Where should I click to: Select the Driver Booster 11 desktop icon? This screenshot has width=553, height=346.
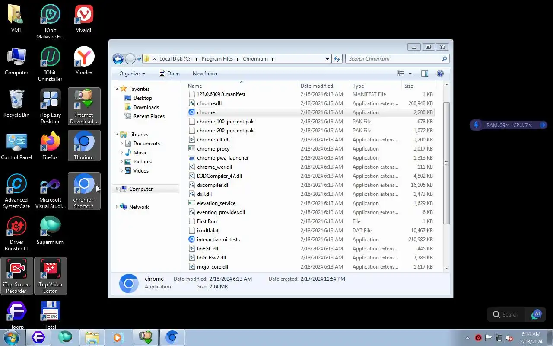[x=16, y=234]
